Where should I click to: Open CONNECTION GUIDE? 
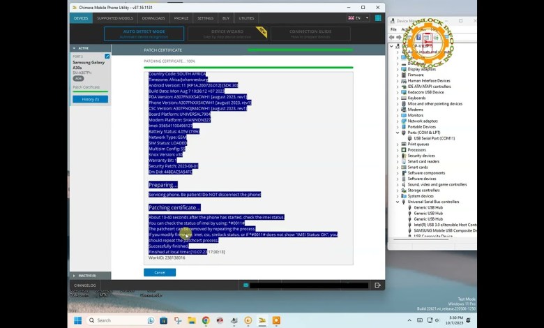pos(310,33)
